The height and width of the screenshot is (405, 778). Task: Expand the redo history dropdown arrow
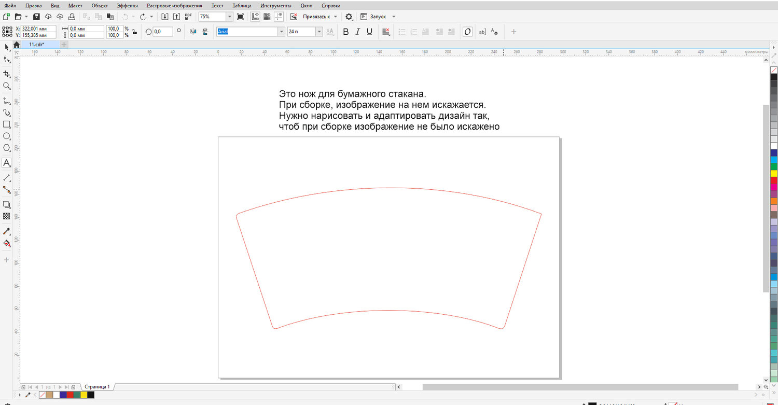pos(151,17)
